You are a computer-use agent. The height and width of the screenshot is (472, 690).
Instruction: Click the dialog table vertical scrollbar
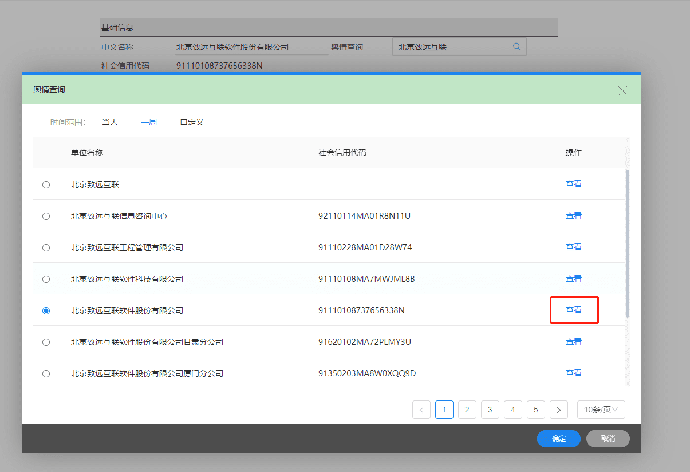click(628, 243)
